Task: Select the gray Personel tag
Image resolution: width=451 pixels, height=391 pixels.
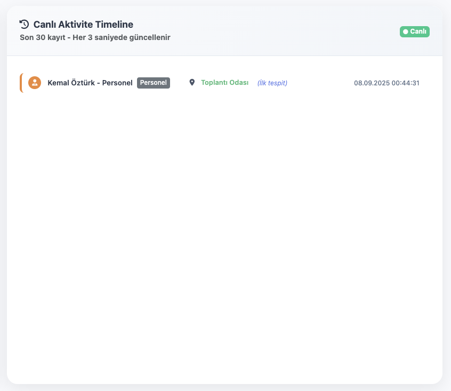Action: coord(154,83)
